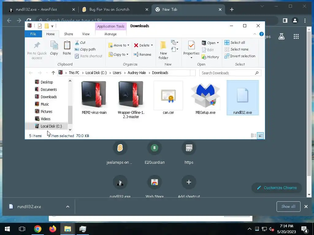Open Chrome three-dot menu
Screen dimensions: 314x235
(x=305, y=21)
